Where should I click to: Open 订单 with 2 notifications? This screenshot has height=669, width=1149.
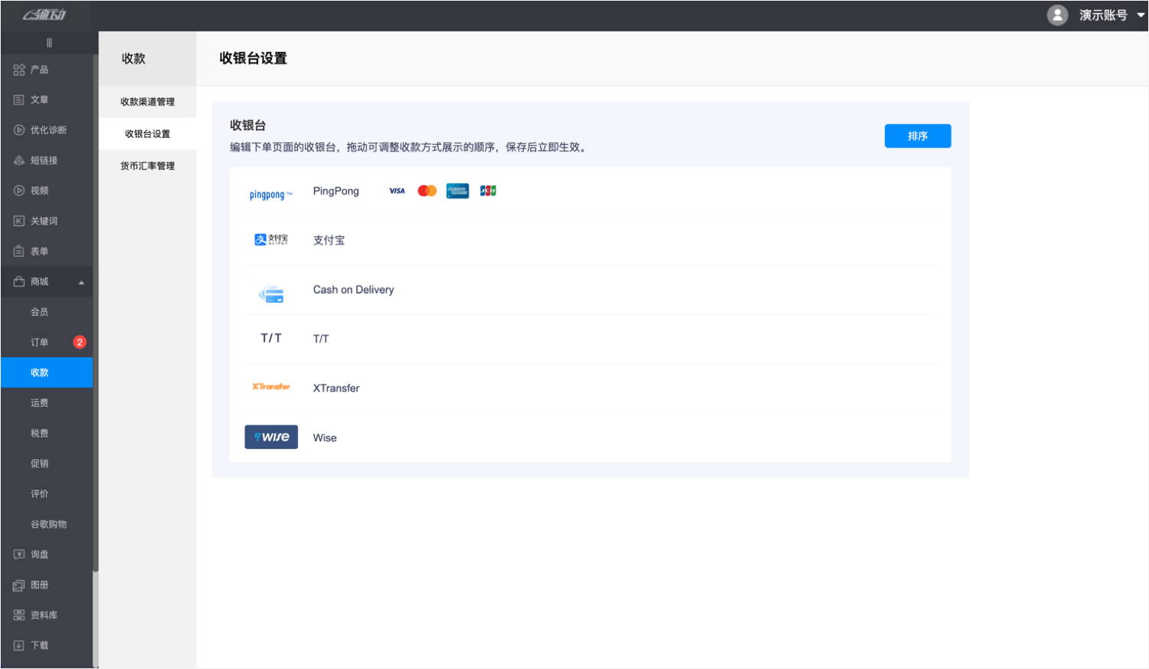coord(40,343)
